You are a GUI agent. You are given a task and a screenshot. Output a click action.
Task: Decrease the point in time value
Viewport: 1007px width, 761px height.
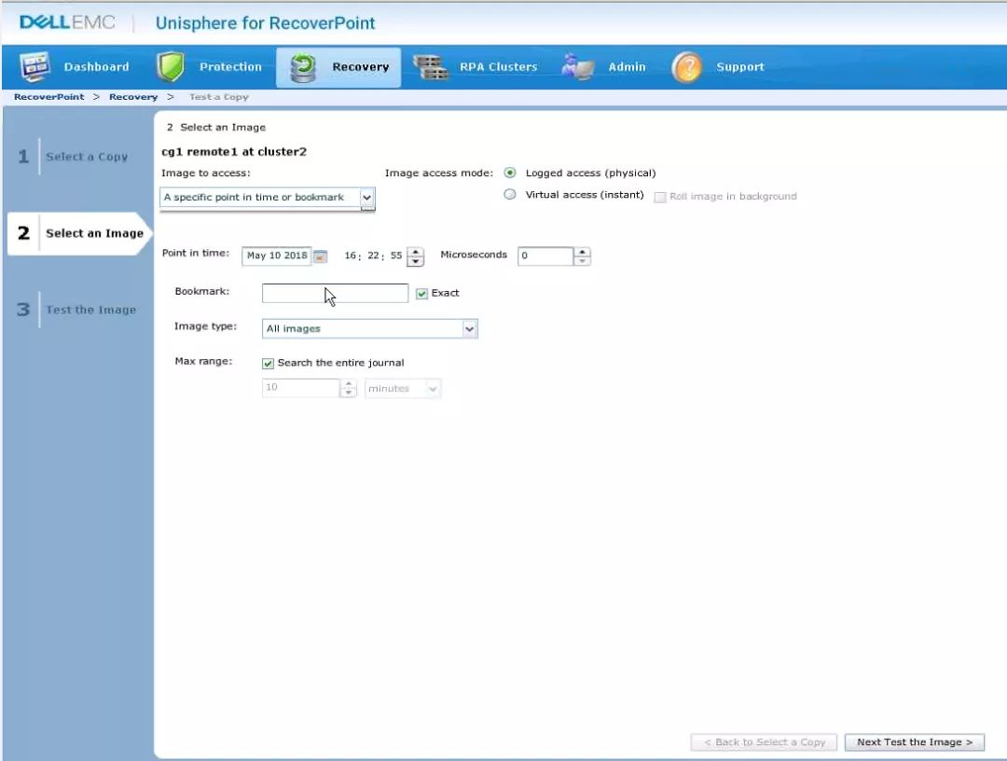[416, 261]
